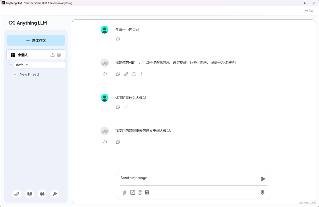Open slash commands menu
319x207 pixels.
click(133, 192)
